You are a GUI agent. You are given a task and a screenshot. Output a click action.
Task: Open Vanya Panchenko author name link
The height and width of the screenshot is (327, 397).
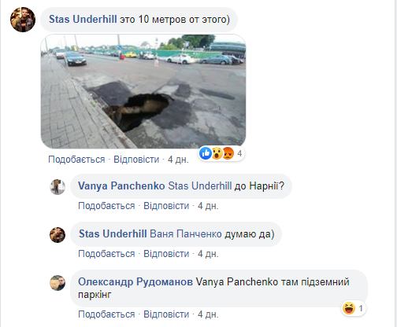pos(121,186)
